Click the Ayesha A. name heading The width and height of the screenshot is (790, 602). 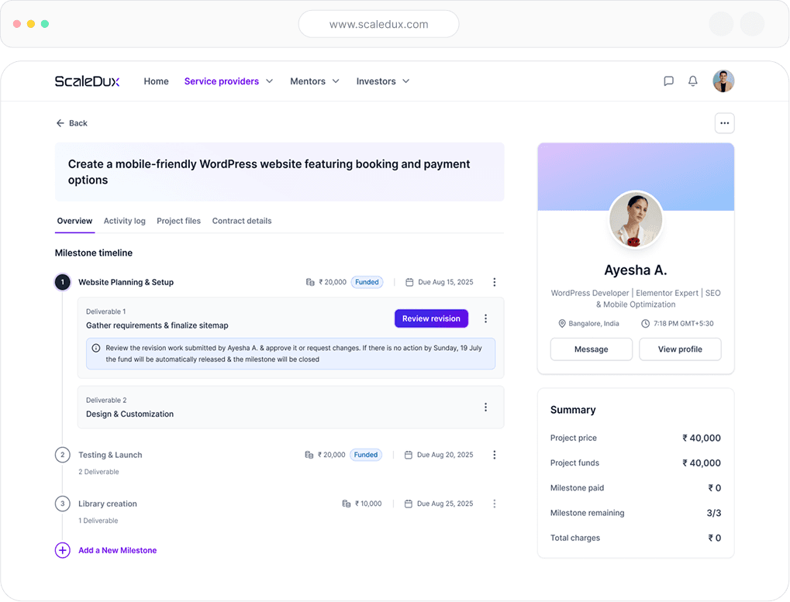[x=635, y=270]
